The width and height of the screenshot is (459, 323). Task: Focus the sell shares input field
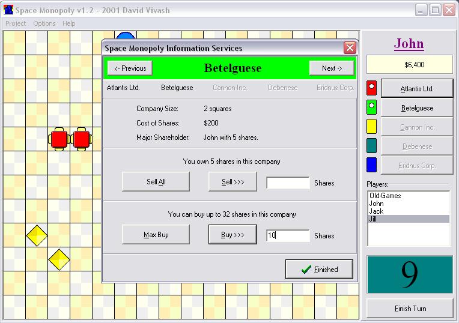pyautogui.click(x=288, y=183)
